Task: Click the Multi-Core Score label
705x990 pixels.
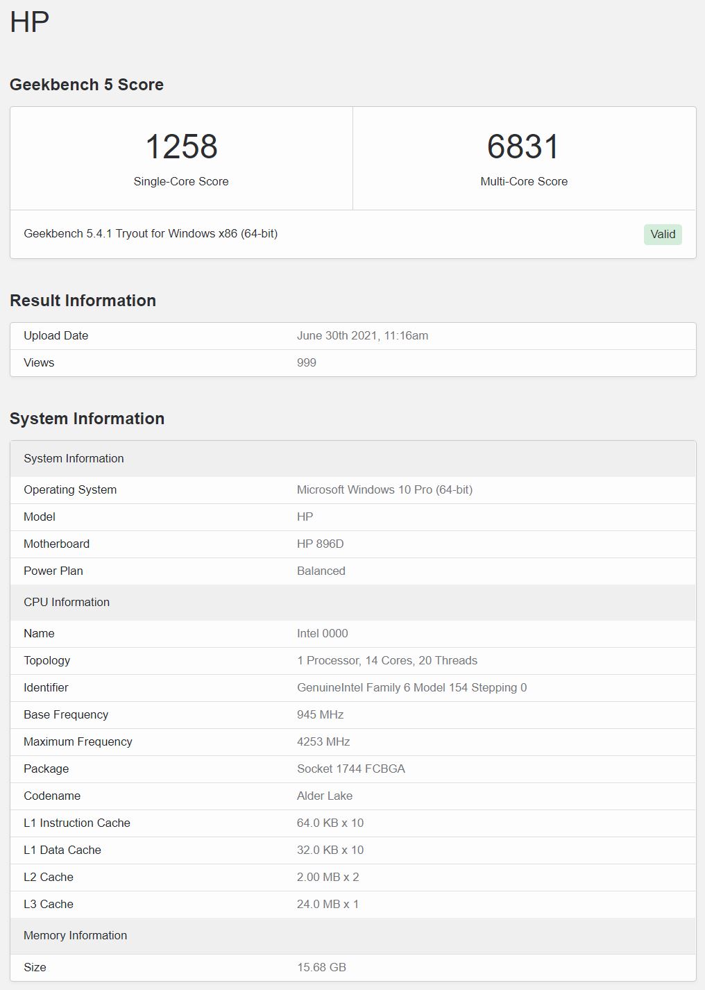Action: click(x=524, y=181)
